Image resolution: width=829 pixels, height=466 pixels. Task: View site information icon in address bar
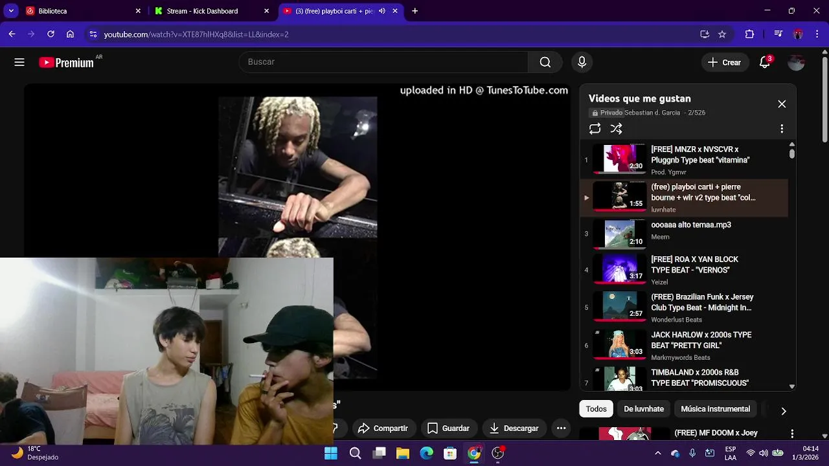[x=93, y=34]
